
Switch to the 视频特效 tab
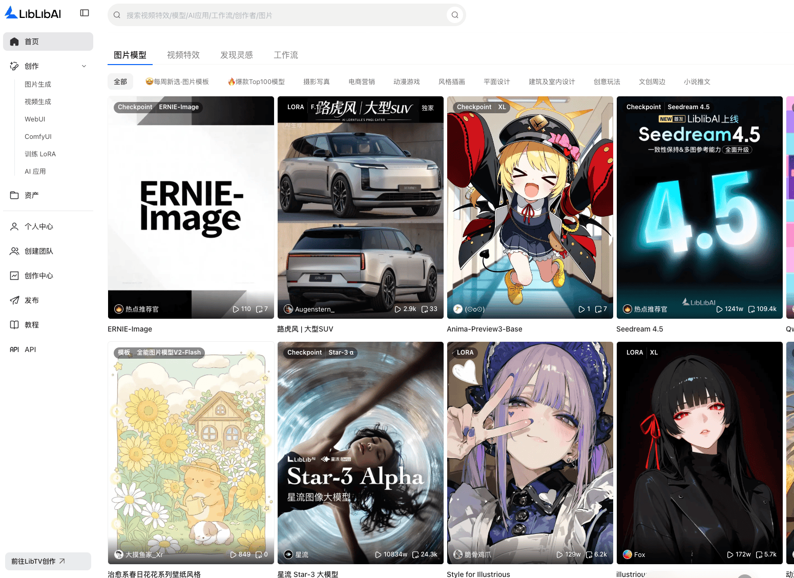coord(183,55)
